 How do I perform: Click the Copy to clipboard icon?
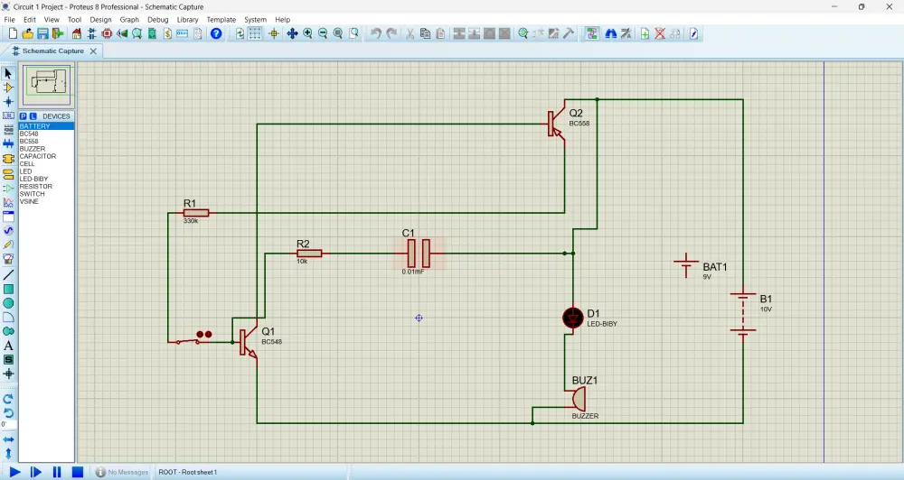(426, 34)
